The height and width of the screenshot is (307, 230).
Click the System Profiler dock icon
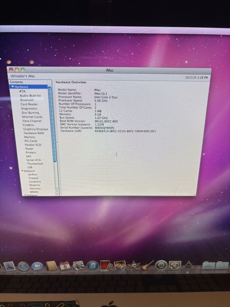[188, 265]
